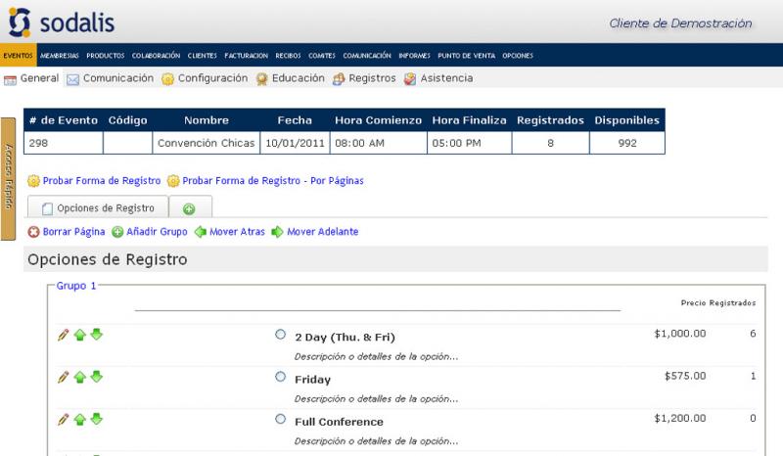Viewport: 783px width, 456px height.
Task: Switch to the Opciones de Registro tab
Action: pos(97,208)
